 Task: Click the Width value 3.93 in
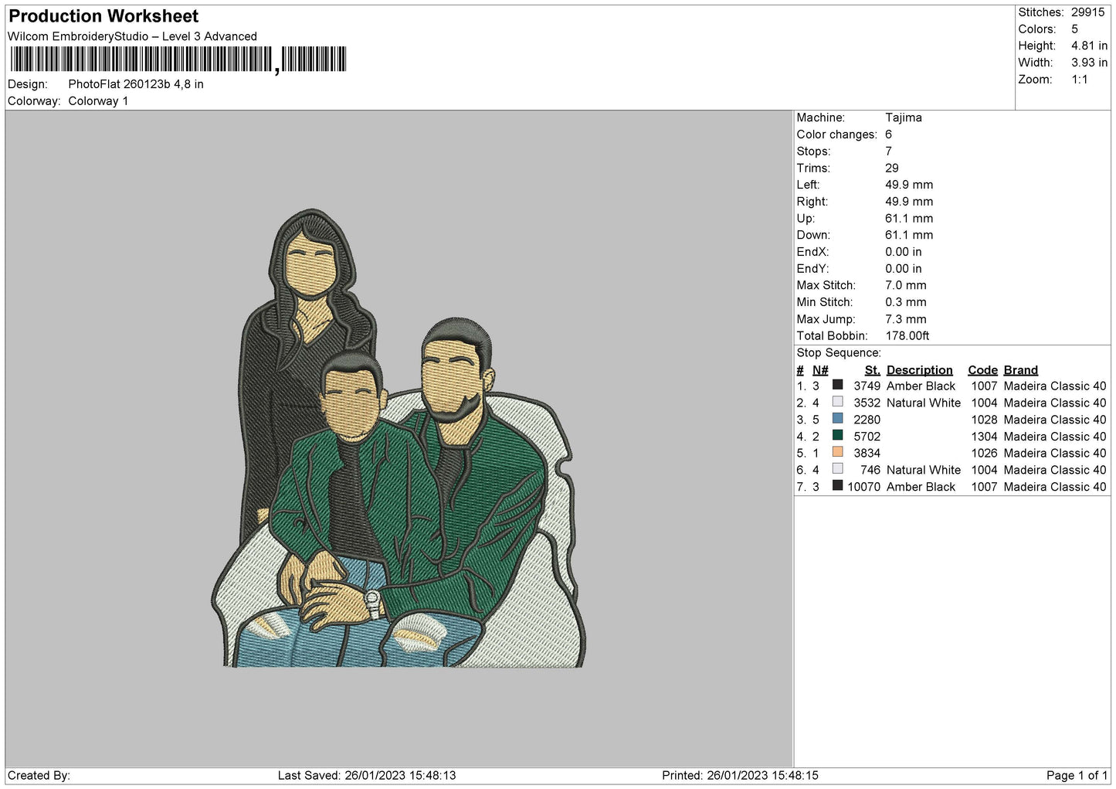click(x=1089, y=63)
